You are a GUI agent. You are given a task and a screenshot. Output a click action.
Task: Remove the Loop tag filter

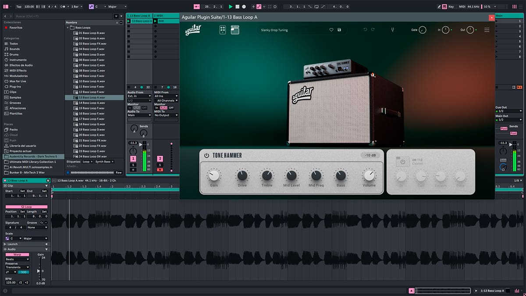(92, 162)
